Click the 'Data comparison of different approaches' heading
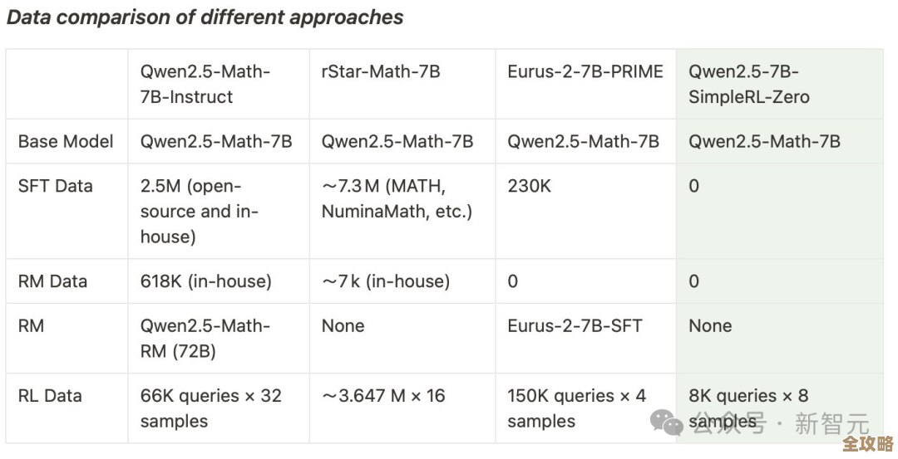898x459 pixels. pyautogui.click(x=205, y=17)
